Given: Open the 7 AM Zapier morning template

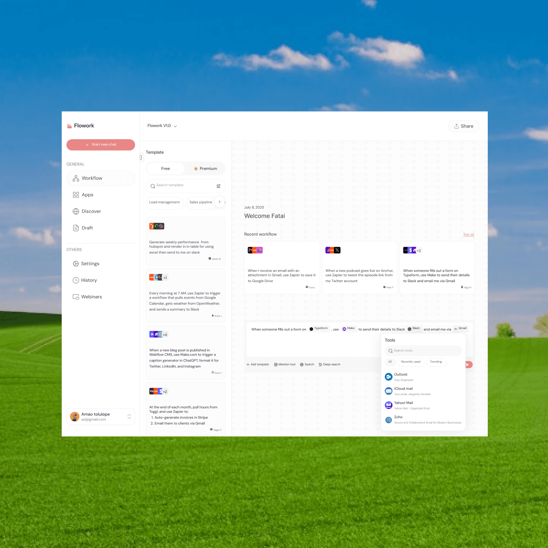Looking at the screenshot, I should (x=185, y=295).
